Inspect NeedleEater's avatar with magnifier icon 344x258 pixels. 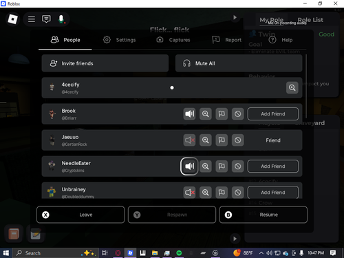coord(206,166)
